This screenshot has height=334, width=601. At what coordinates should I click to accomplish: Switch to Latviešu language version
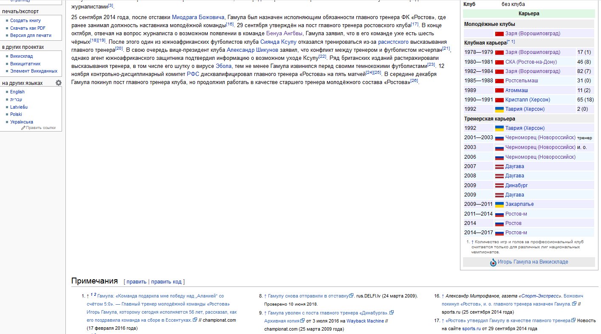[x=19, y=107]
